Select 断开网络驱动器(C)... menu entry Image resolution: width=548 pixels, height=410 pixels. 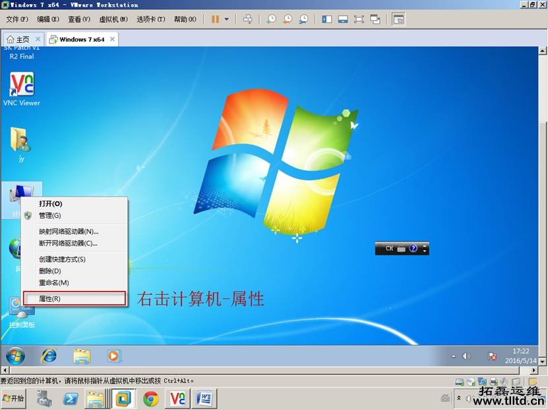pyautogui.click(x=75, y=243)
